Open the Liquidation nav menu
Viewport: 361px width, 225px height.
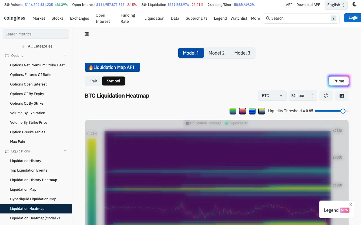pyautogui.click(x=154, y=18)
